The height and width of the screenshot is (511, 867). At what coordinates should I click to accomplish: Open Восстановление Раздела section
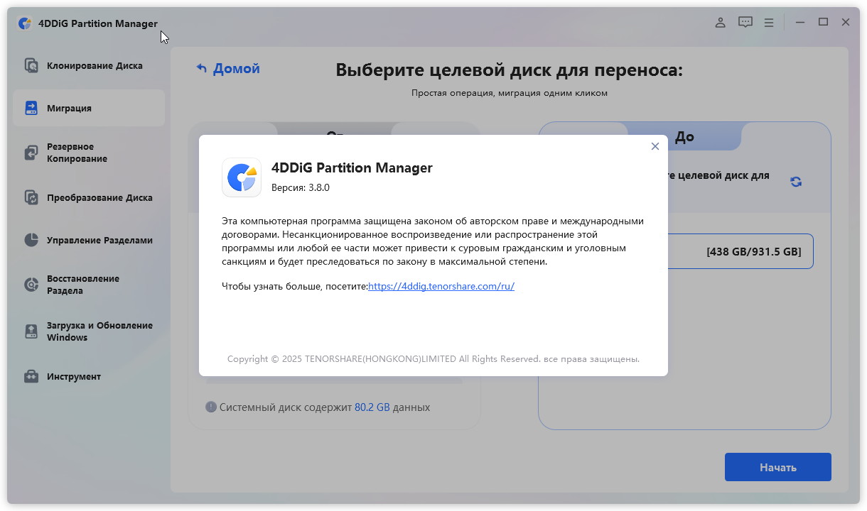point(89,285)
